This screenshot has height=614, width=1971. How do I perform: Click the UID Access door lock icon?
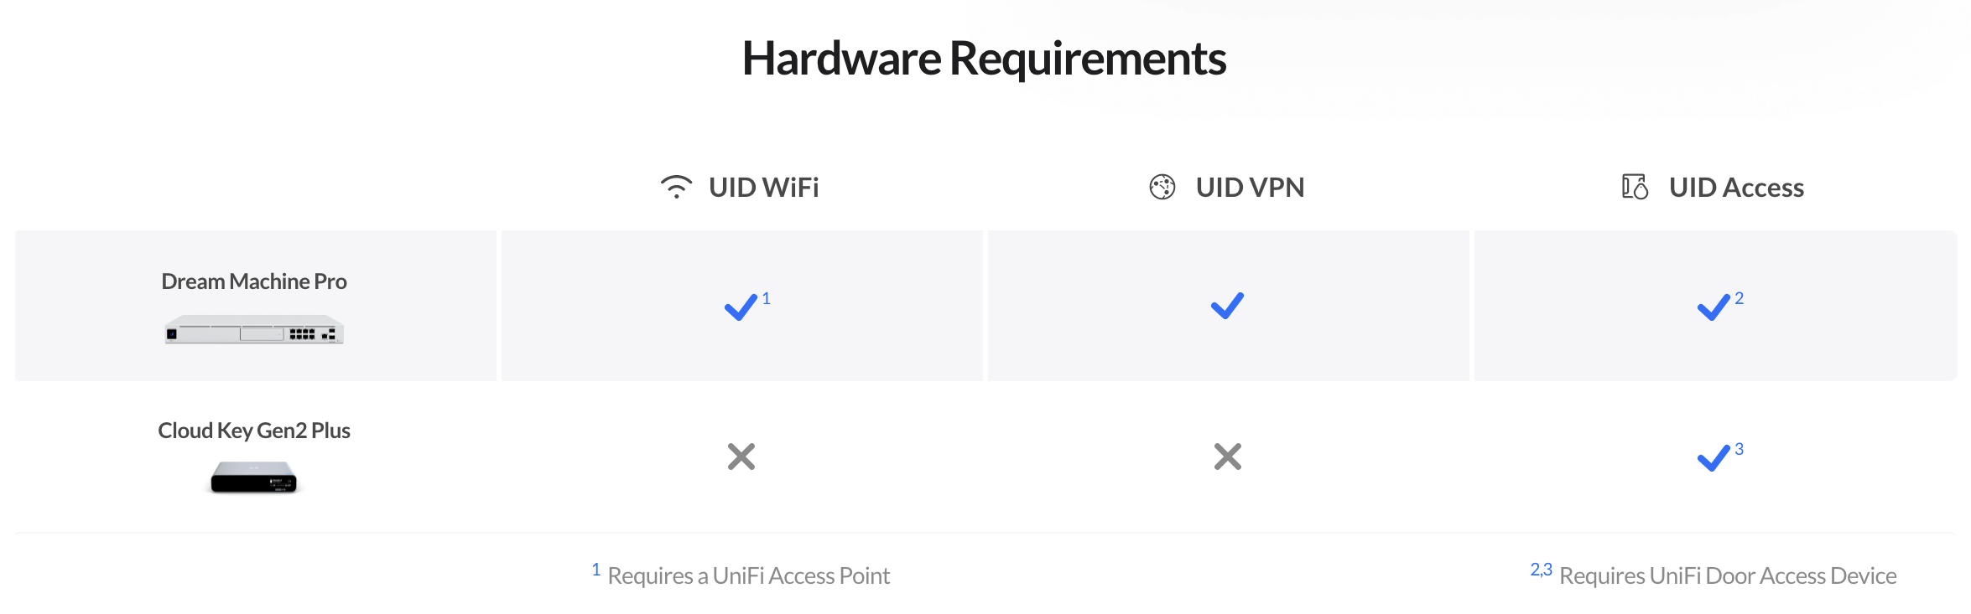(1635, 187)
